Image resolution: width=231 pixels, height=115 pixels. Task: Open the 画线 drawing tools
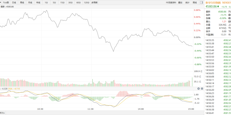tap(195, 2)
